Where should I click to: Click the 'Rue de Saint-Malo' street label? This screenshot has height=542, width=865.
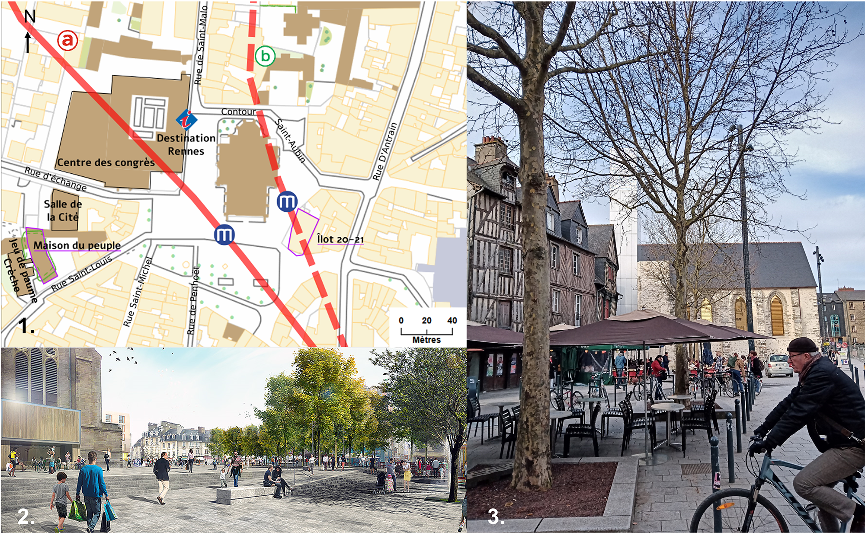click(200, 45)
